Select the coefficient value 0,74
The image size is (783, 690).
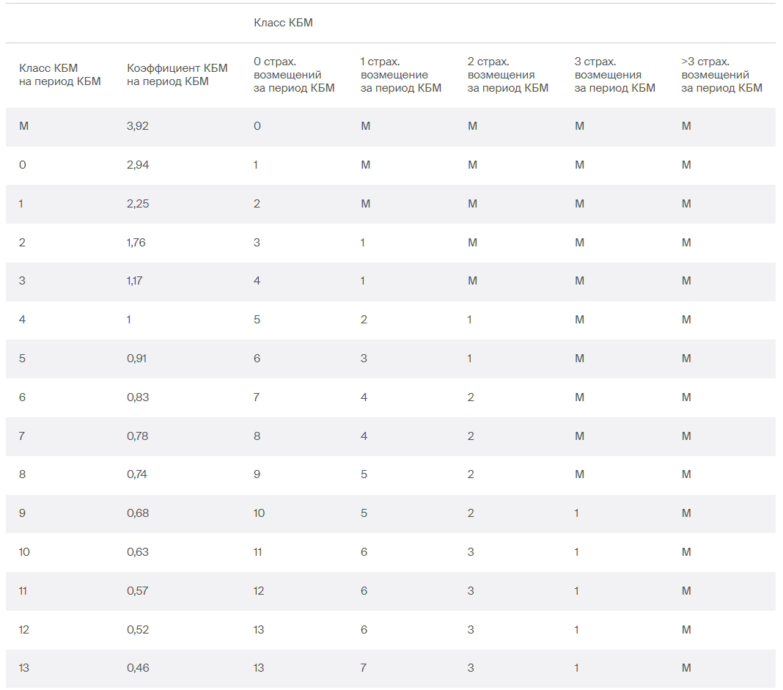[x=137, y=474]
